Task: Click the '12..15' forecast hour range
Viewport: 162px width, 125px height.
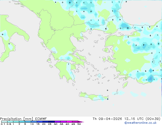Action: (130, 119)
